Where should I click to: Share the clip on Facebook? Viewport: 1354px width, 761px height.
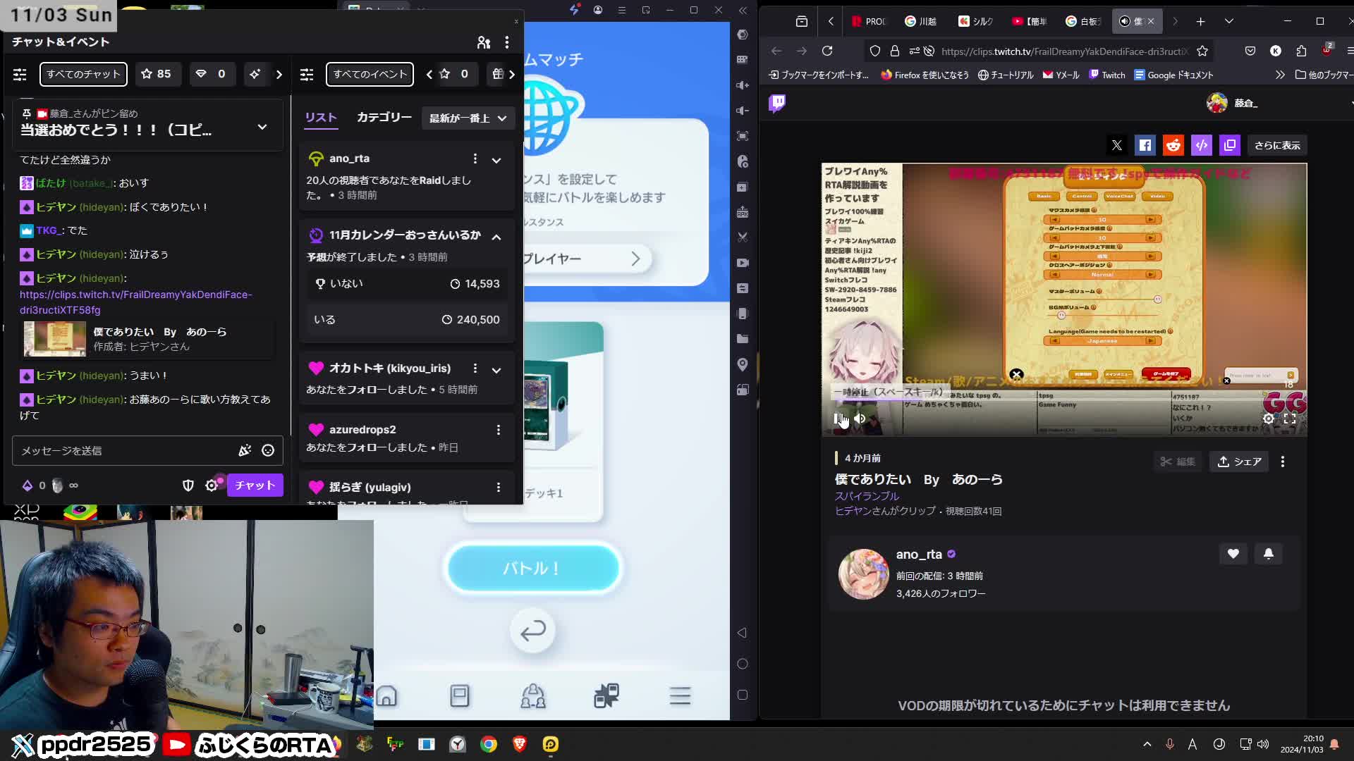pos(1145,145)
